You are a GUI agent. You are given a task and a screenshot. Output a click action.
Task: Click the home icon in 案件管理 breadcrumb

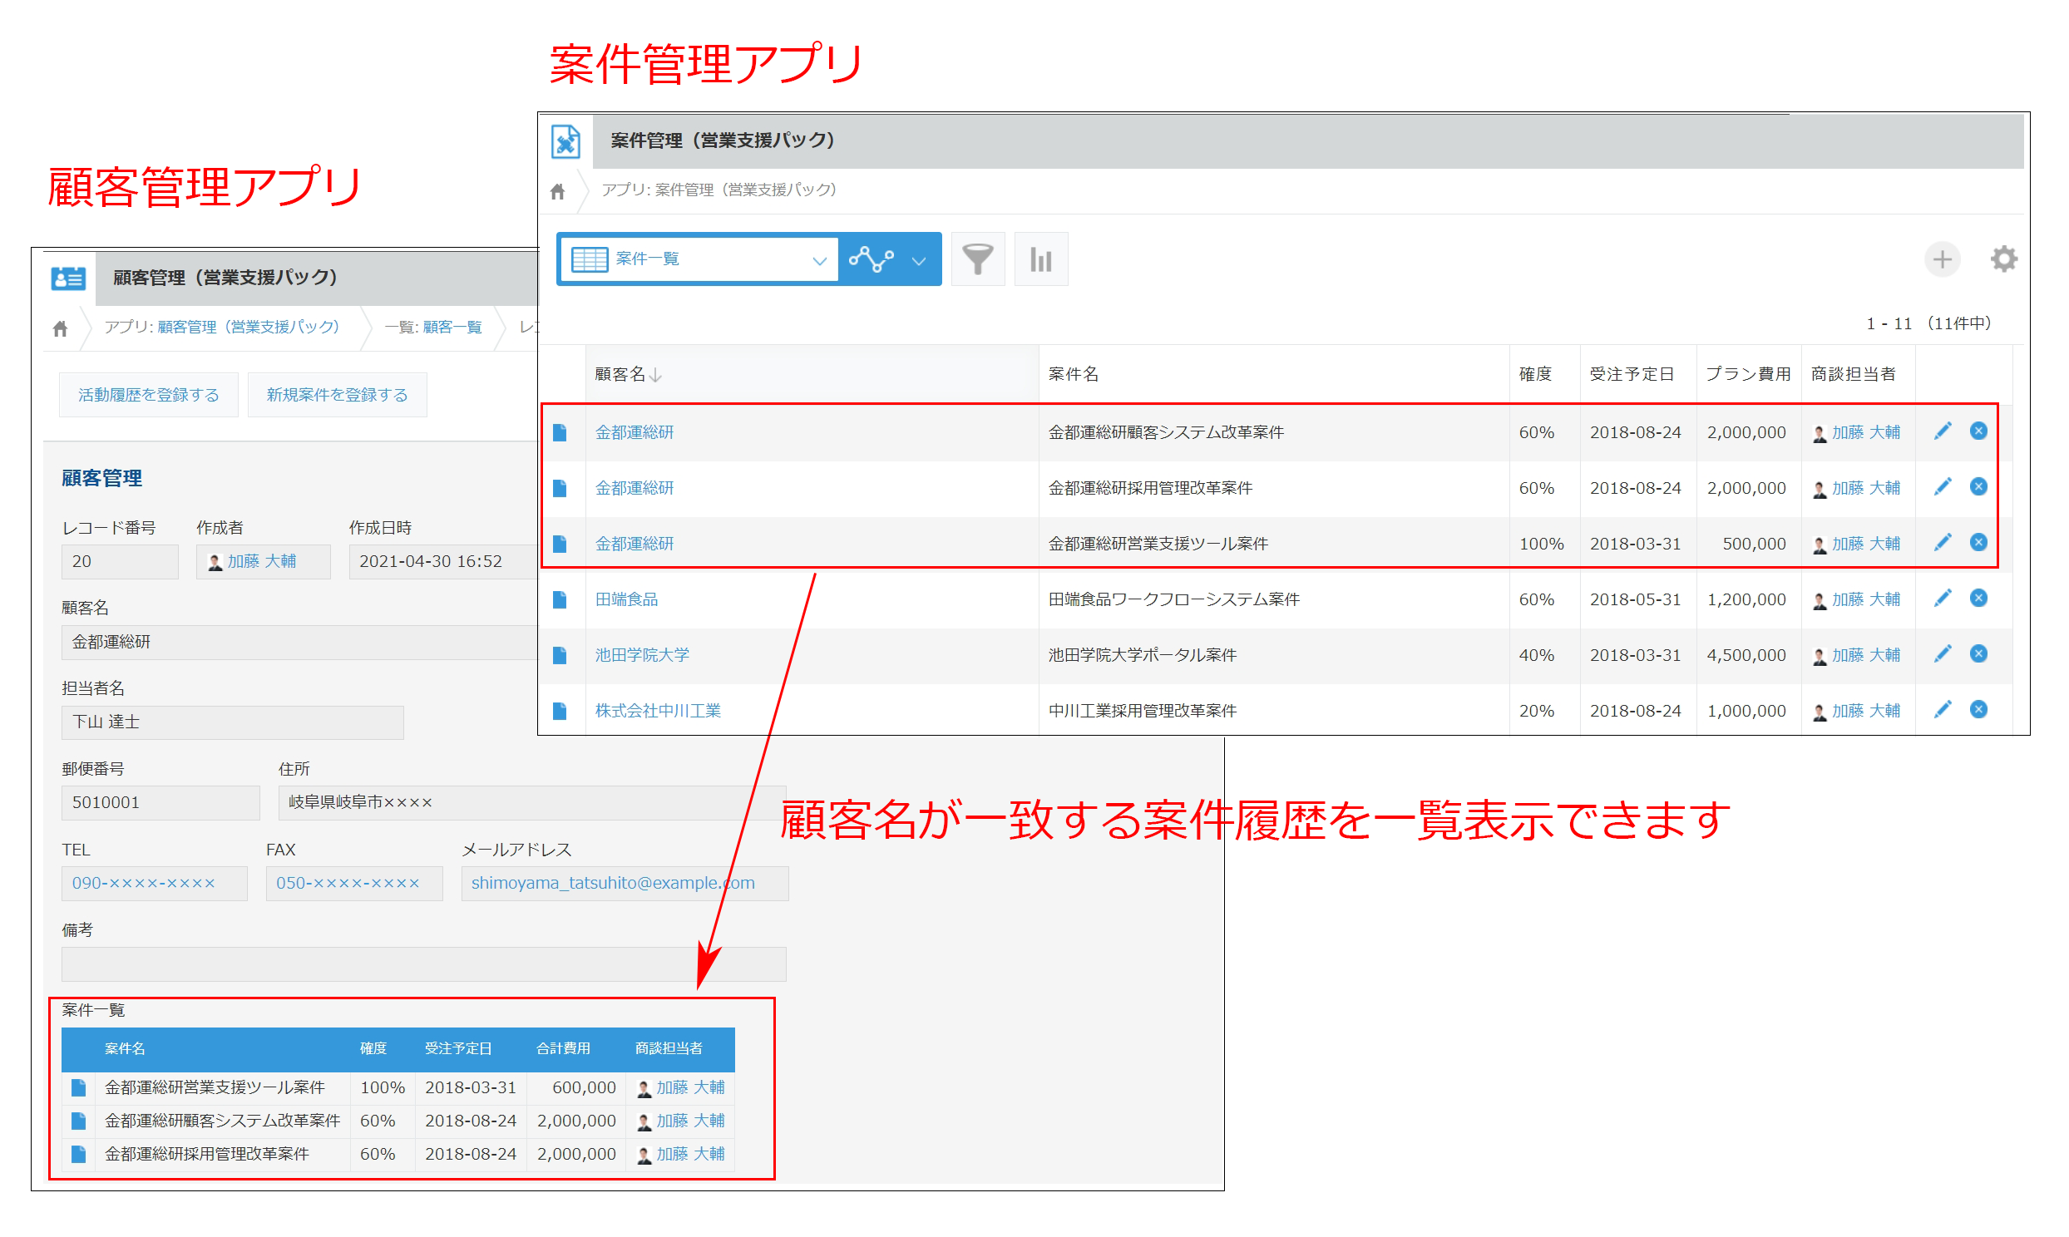557,191
